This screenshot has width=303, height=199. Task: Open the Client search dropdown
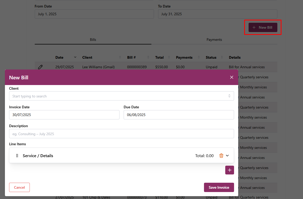click(121, 96)
